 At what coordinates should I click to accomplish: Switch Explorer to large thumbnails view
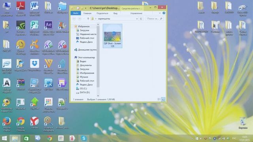click(x=163, y=99)
